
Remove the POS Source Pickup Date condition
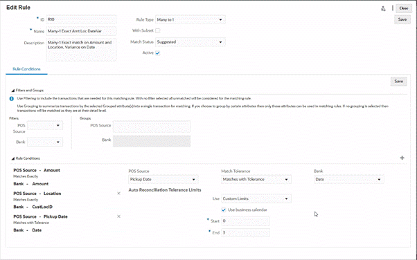point(119,216)
